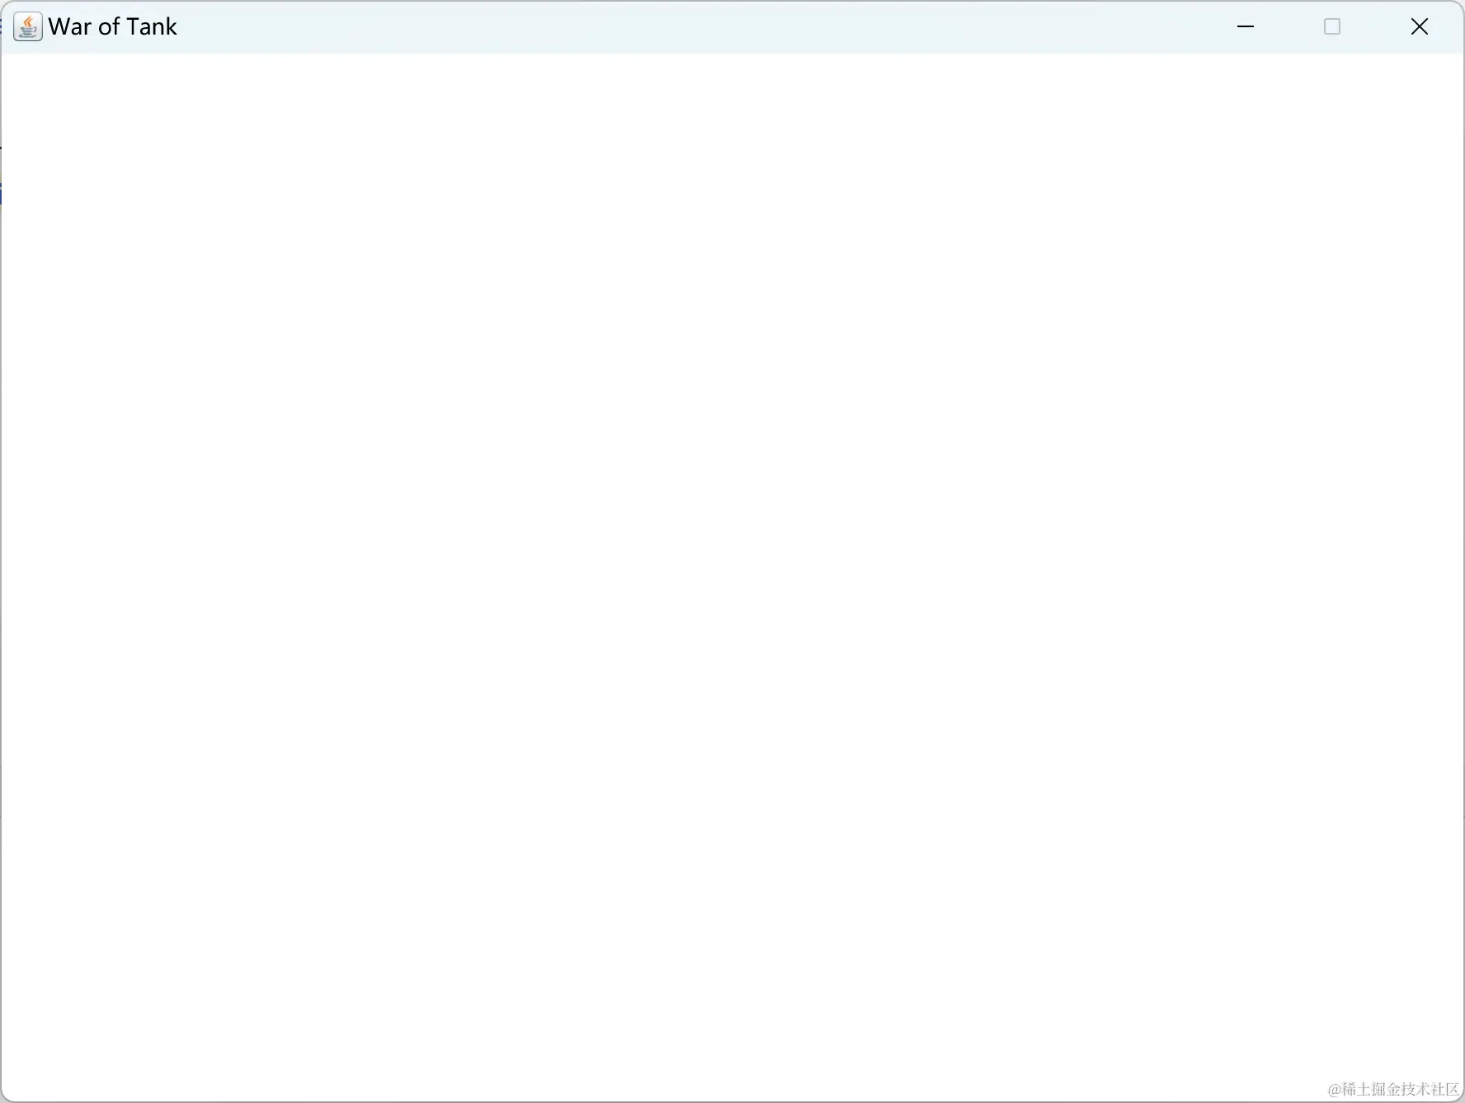1465x1103 pixels.
Task: Open the window system menu via the Java icon
Action: point(27,26)
